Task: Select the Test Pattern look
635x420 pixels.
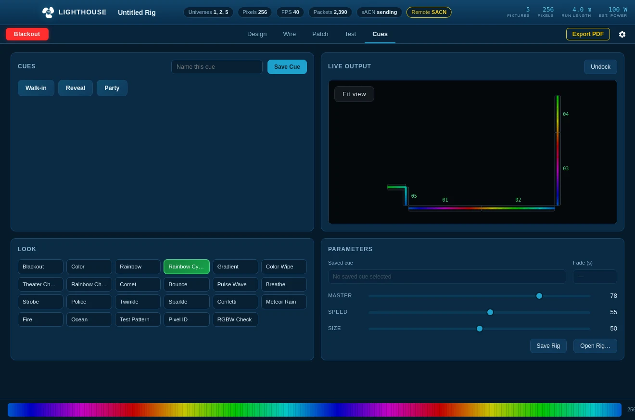Action: (x=138, y=319)
